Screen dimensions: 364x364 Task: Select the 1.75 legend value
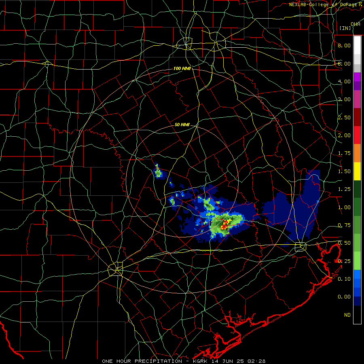click(344, 153)
